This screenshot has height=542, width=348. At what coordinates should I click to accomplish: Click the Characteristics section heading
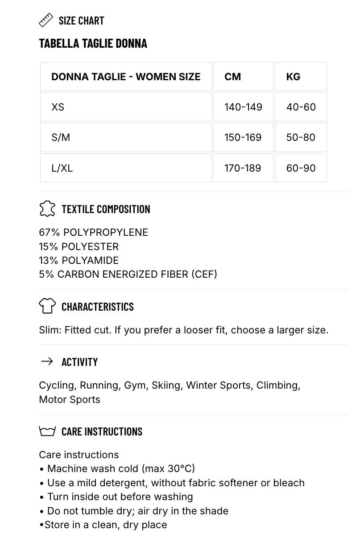(98, 307)
